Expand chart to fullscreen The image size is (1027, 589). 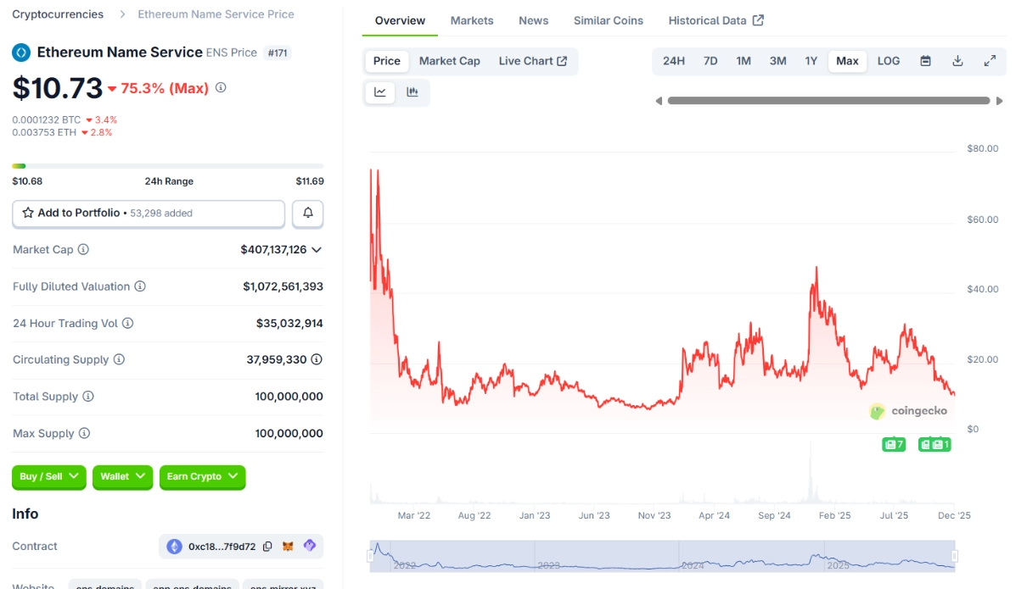pos(989,61)
